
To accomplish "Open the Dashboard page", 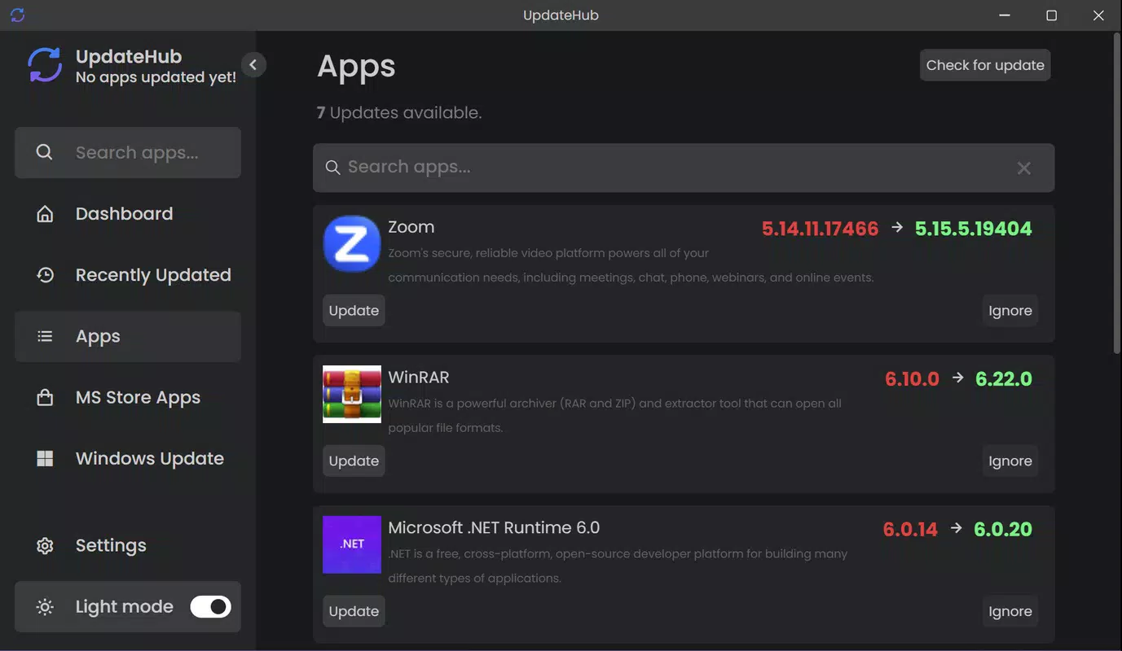I will point(128,213).
